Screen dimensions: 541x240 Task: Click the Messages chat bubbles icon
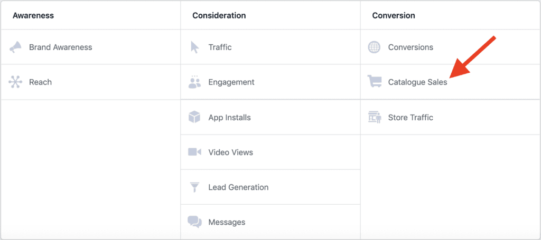195,222
